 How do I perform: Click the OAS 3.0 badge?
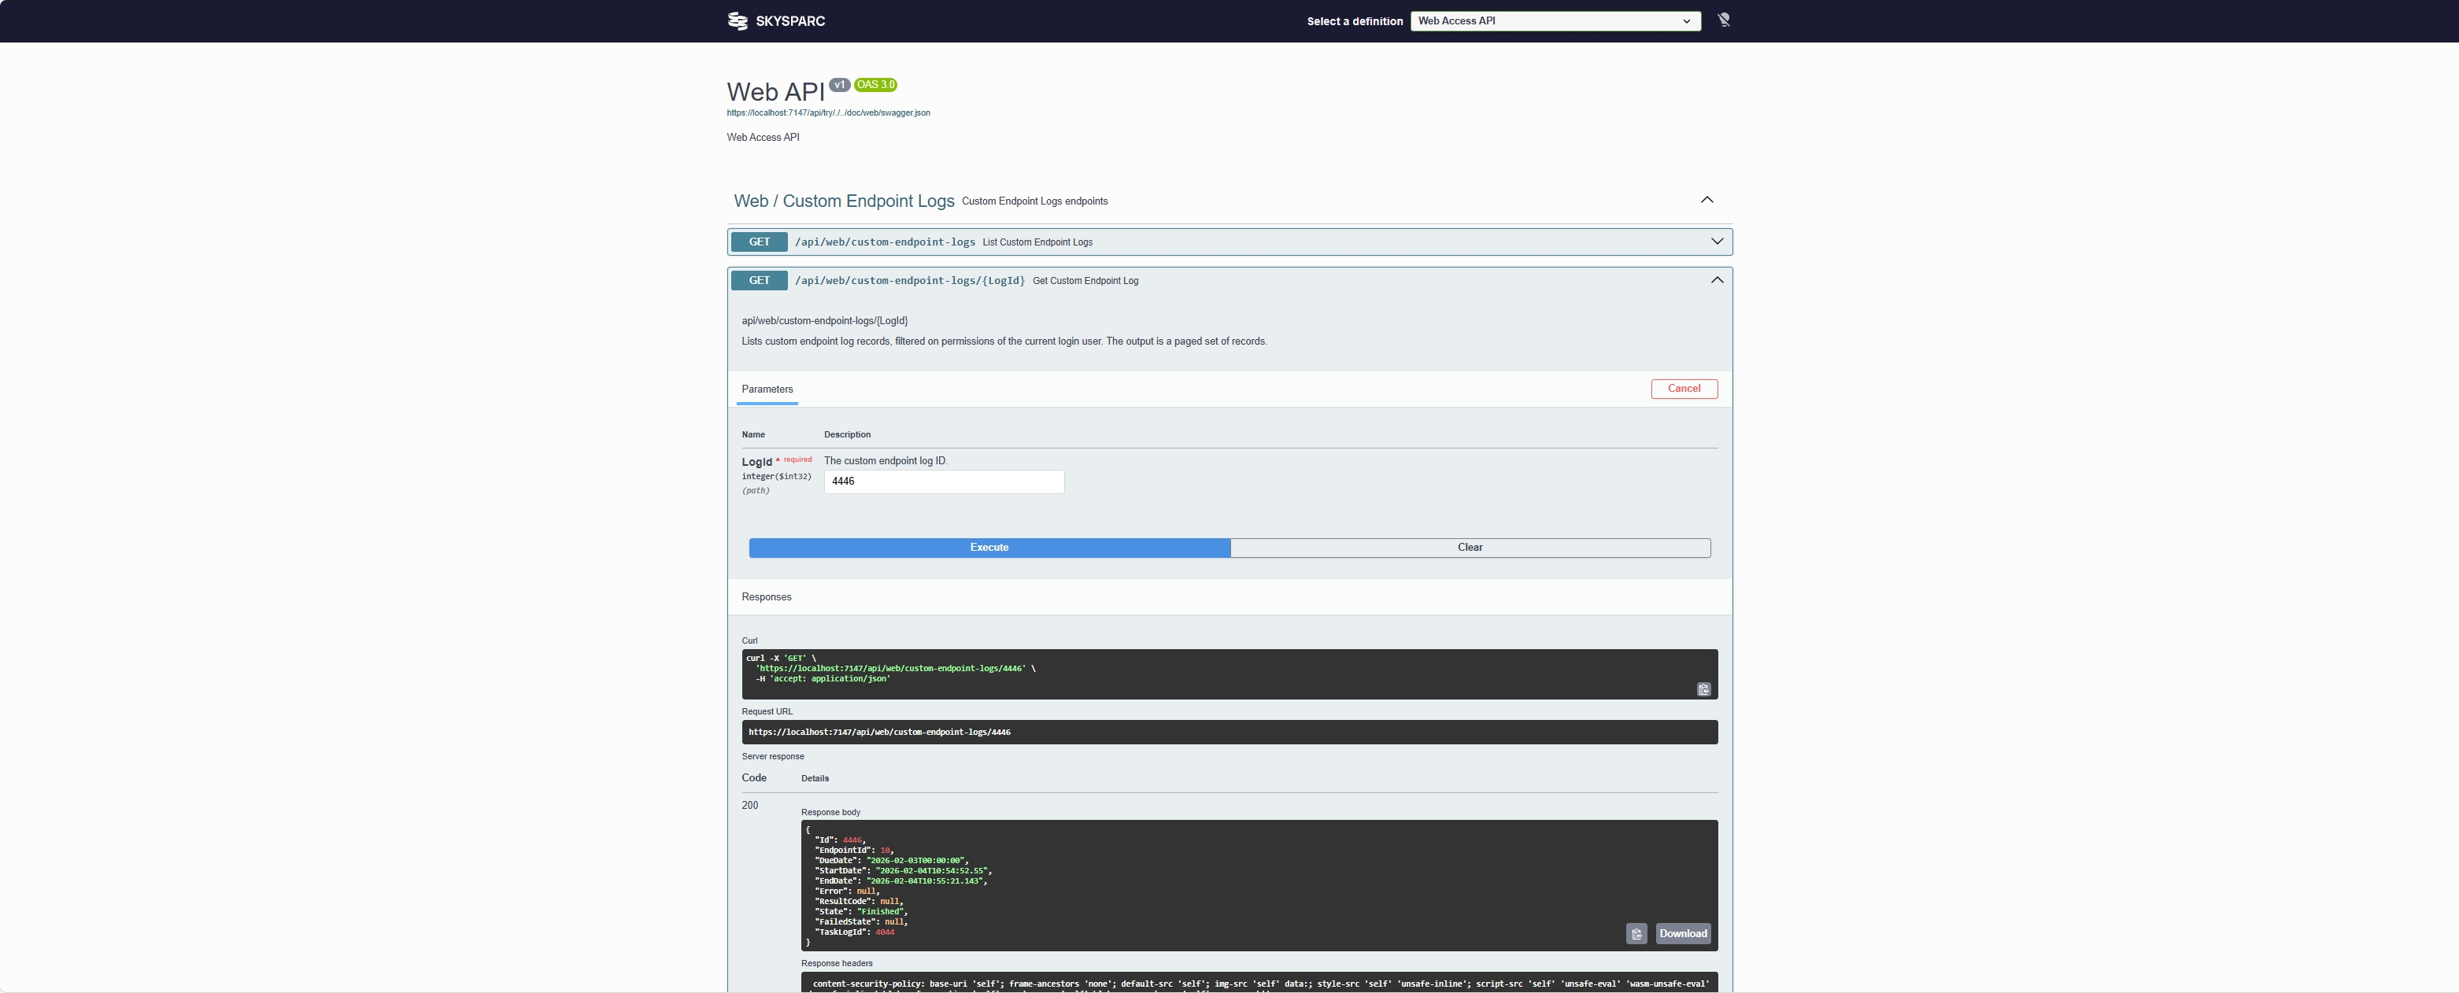tap(875, 85)
